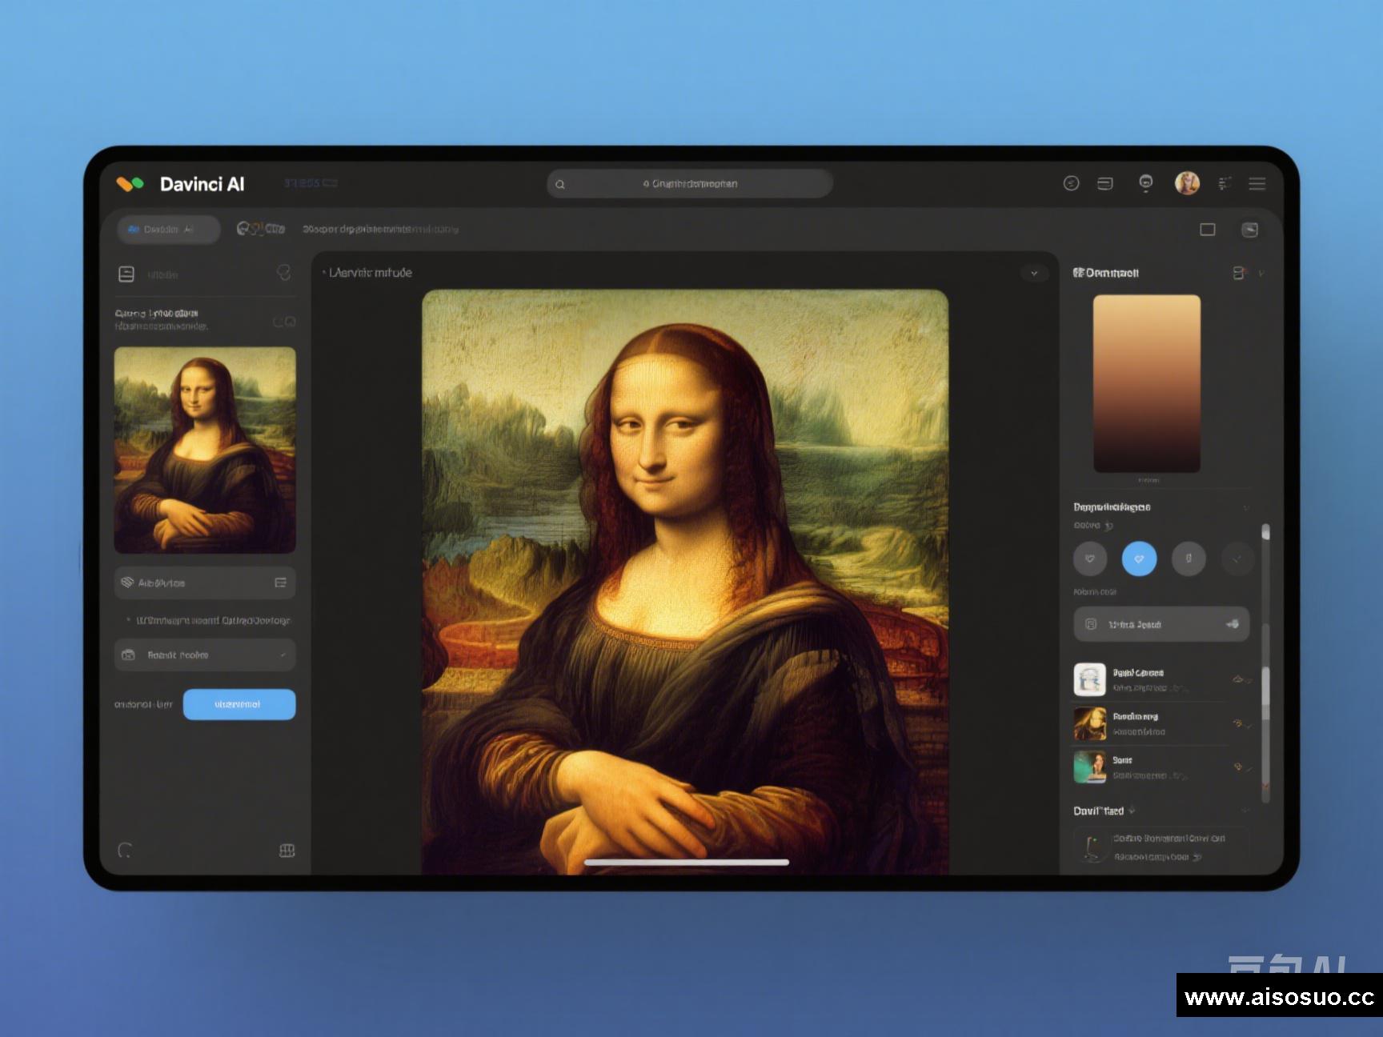Image resolution: width=1383 pixels, height=1037 pixels.
Task: Click the white home indicator bar below the painting
Action: click(687, 863)
